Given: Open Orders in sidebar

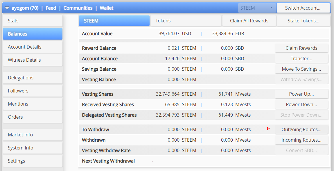Looking at the screenshot, I should pyautogui.click(x=33, y=117).
